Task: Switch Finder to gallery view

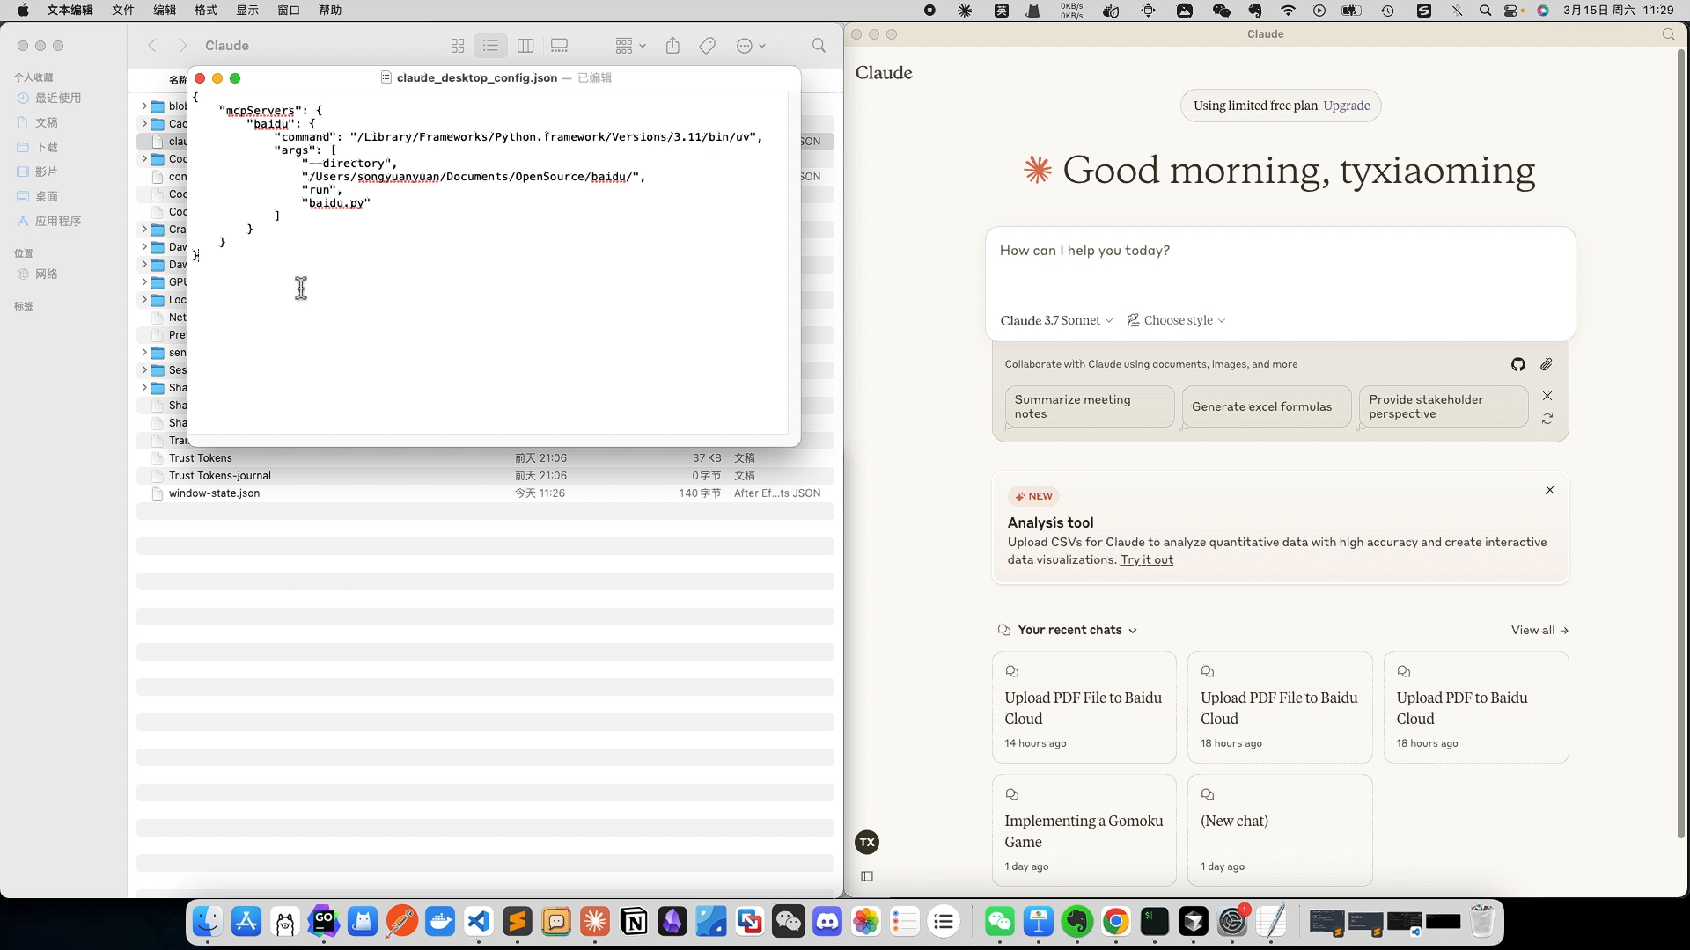Action: 559,46
